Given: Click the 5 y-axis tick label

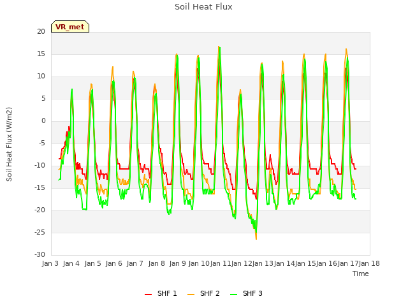Looking at the screenshot, I should (x=43, y=99).
